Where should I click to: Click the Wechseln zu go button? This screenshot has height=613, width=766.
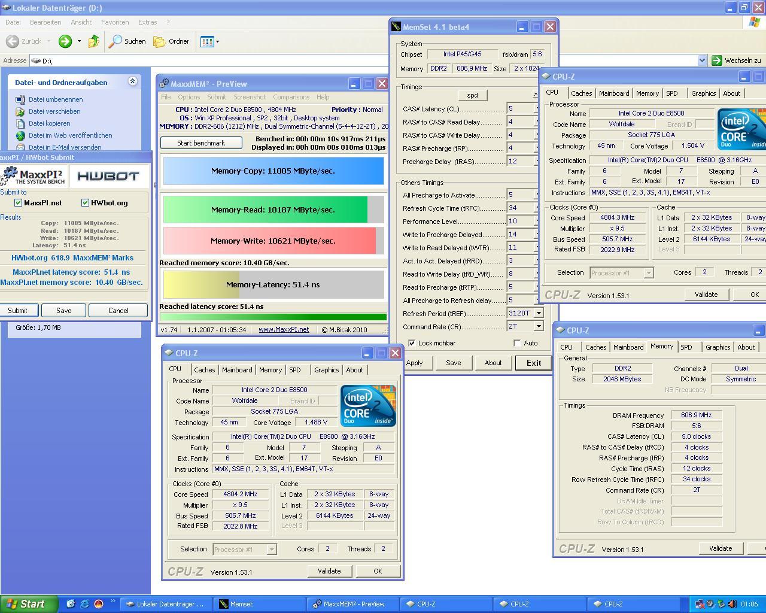pos(736,60)
